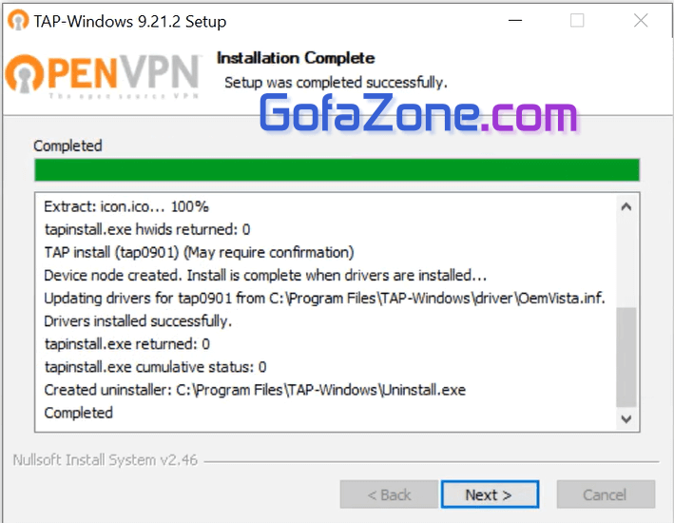Click the 'Installation Complete' heading

point(296,58)
